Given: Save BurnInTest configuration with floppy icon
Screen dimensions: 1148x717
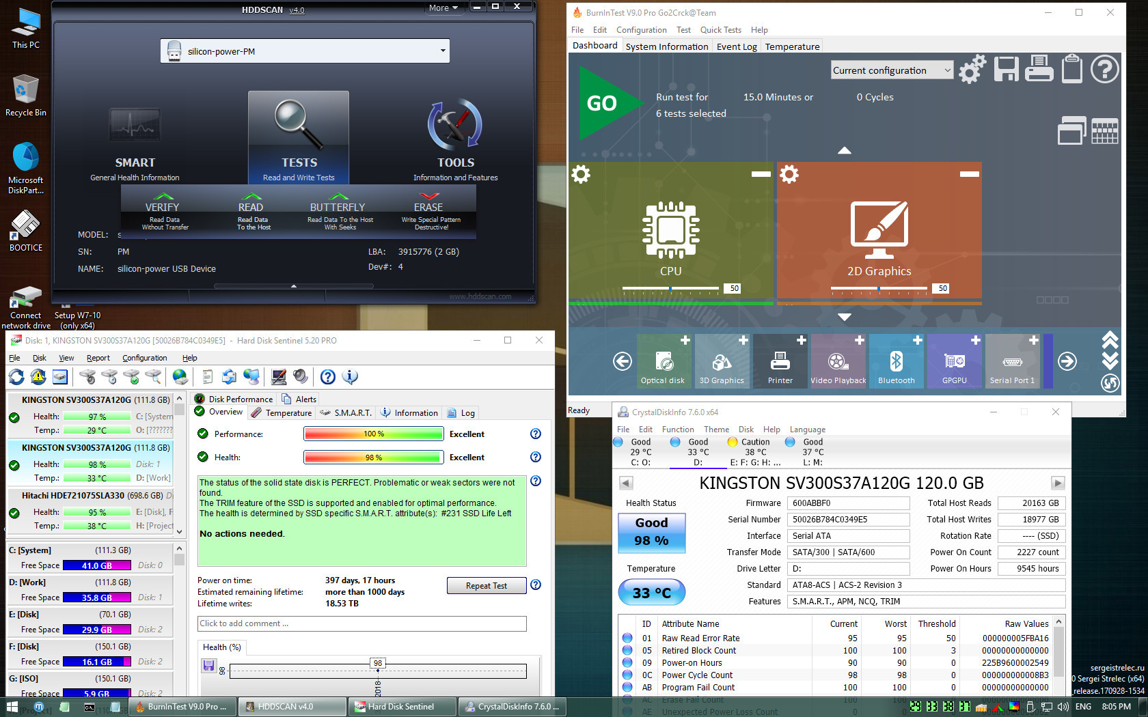Looking at the screenshot, I should (x=1006, y=69).
